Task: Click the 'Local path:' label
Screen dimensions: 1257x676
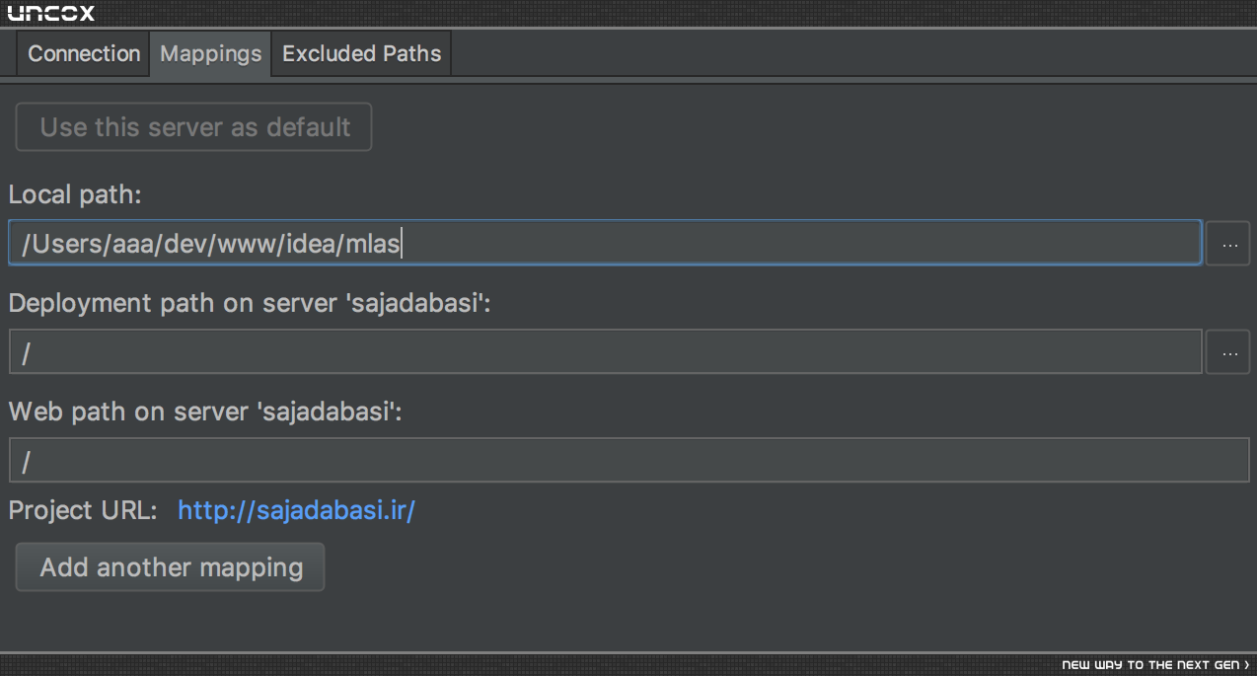Action: pos(76,194)
